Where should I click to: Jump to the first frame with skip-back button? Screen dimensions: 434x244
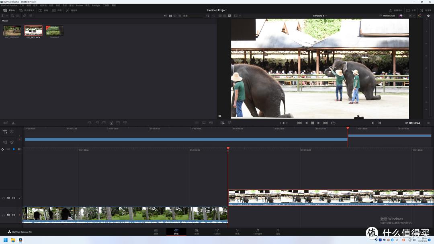(x=299, y=123)
